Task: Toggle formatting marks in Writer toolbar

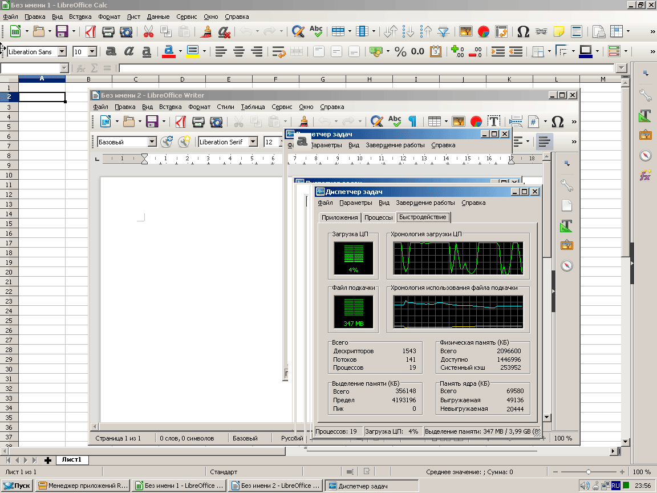Action: point(412,122)
